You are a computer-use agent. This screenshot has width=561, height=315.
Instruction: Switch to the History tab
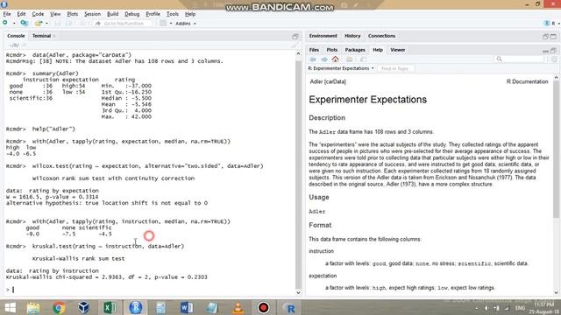coord(352,36)
